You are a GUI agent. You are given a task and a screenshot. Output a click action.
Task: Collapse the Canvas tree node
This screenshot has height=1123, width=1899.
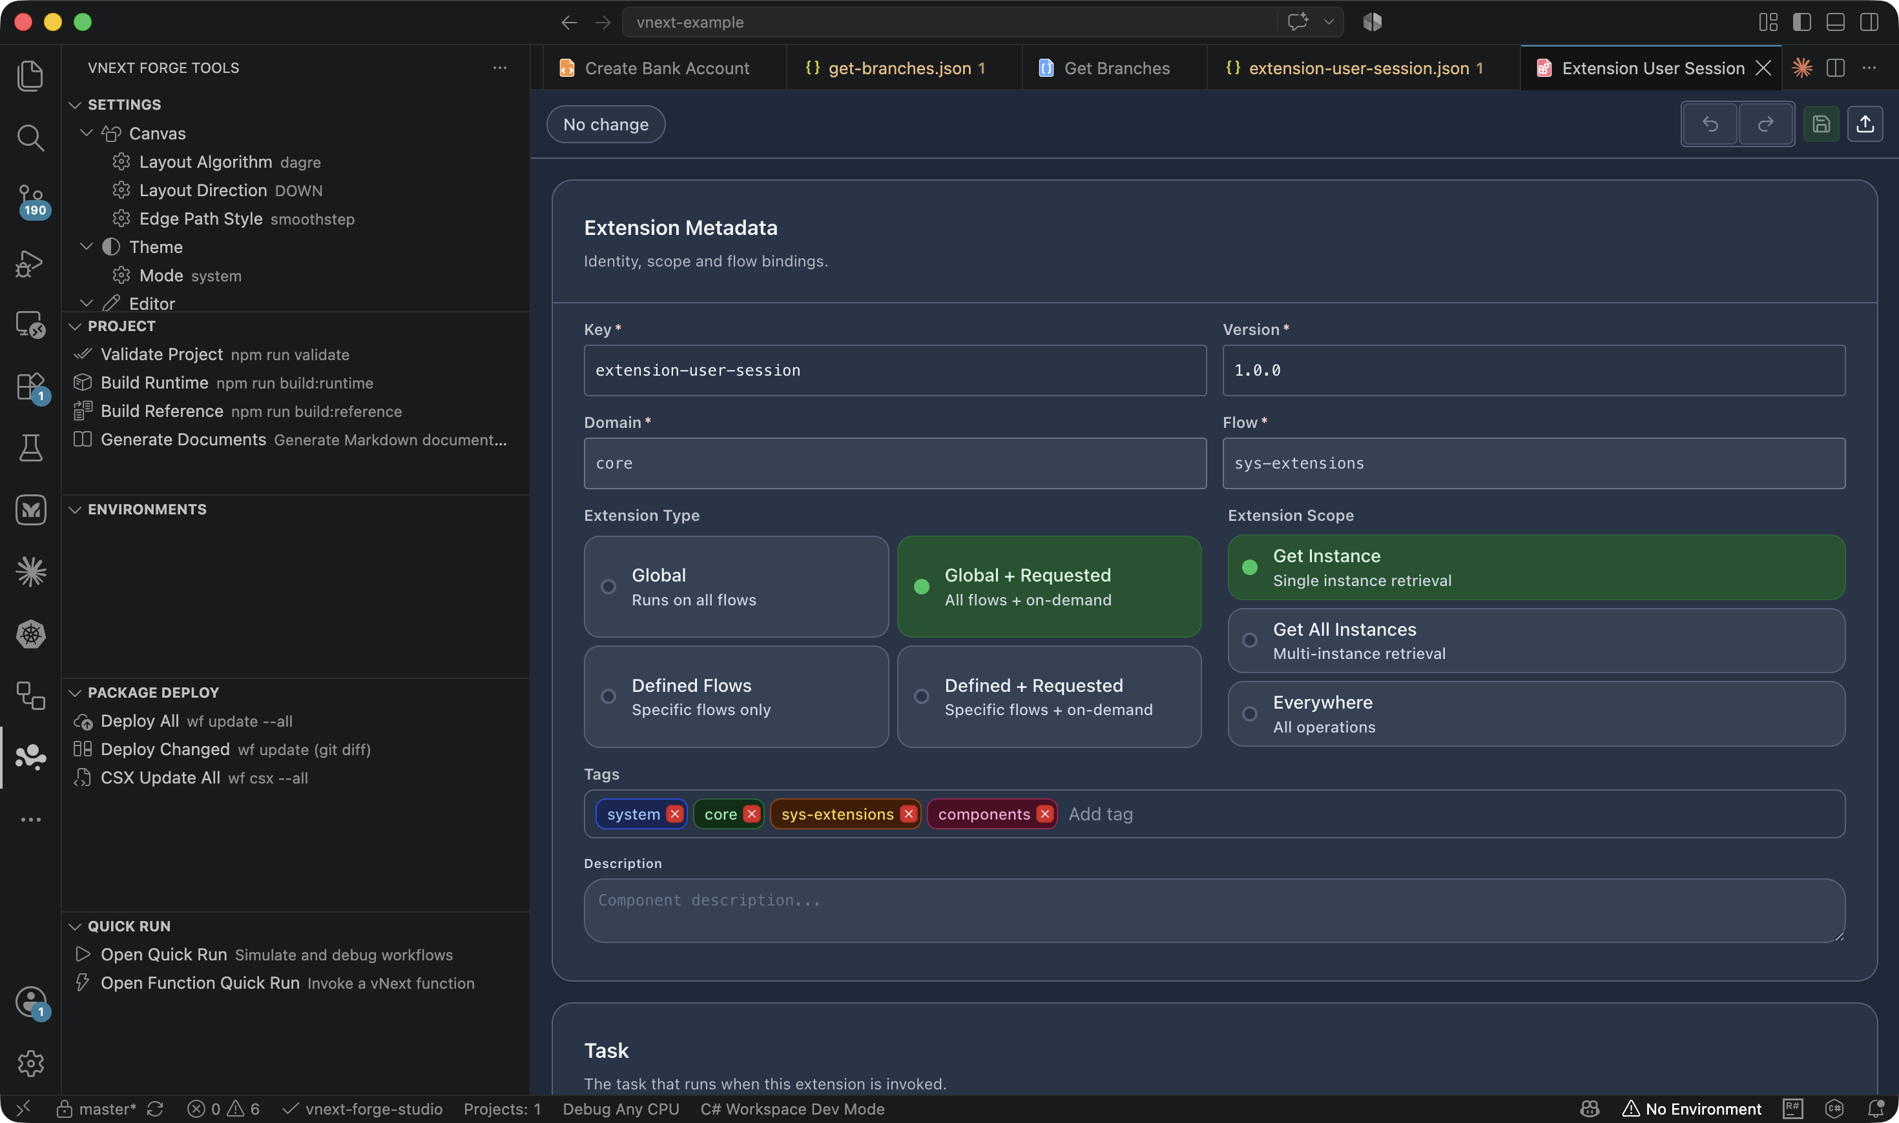(x=87, y=133)
